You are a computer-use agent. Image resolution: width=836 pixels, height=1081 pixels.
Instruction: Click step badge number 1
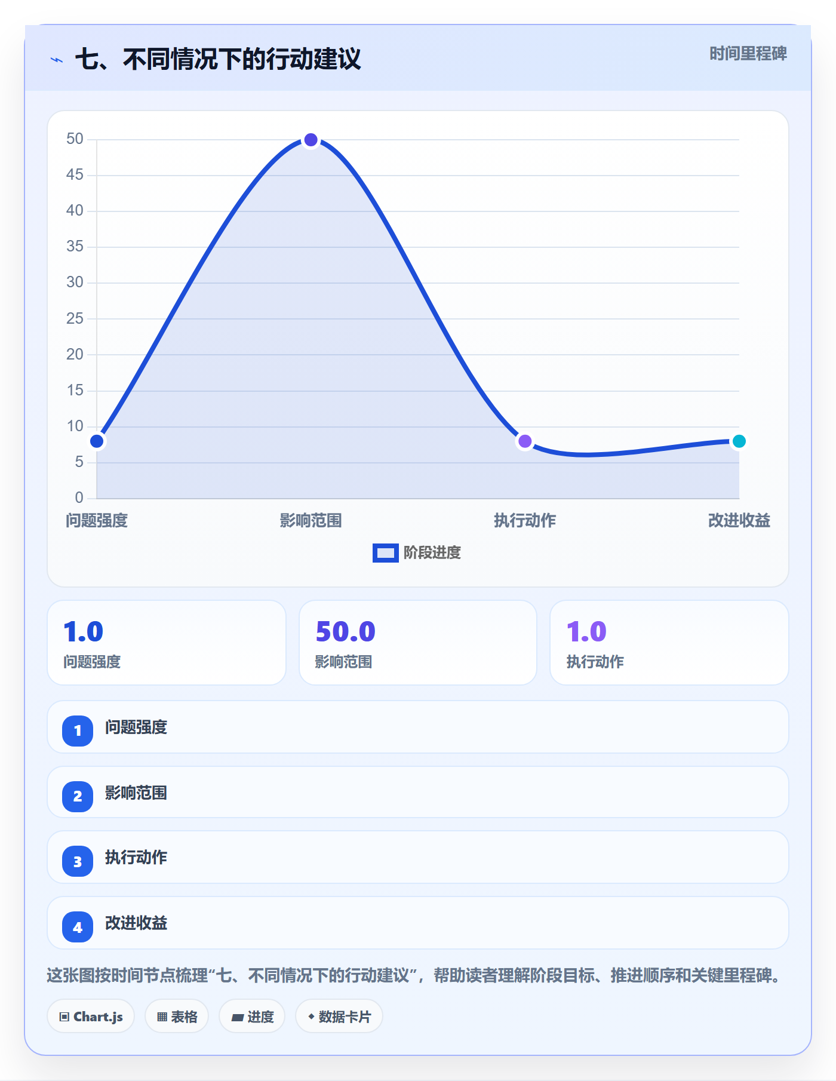pyautogui.click(x=78, y=730)
